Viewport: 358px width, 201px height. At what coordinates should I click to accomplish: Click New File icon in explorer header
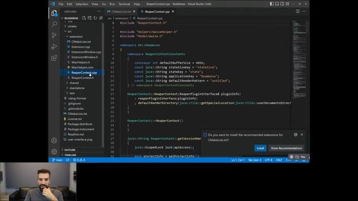(x=84, y=18)
